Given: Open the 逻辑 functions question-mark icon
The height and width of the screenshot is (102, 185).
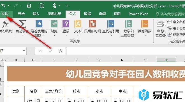Looking at the screenshot, I should click(x=66, y=24).
